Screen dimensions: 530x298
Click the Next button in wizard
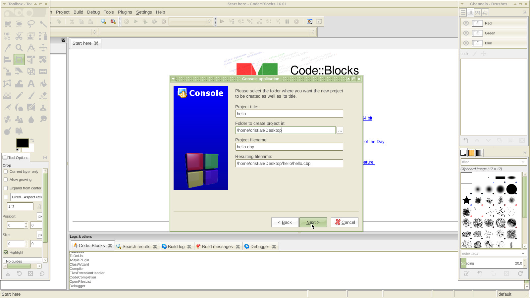(x=313, y=222)
